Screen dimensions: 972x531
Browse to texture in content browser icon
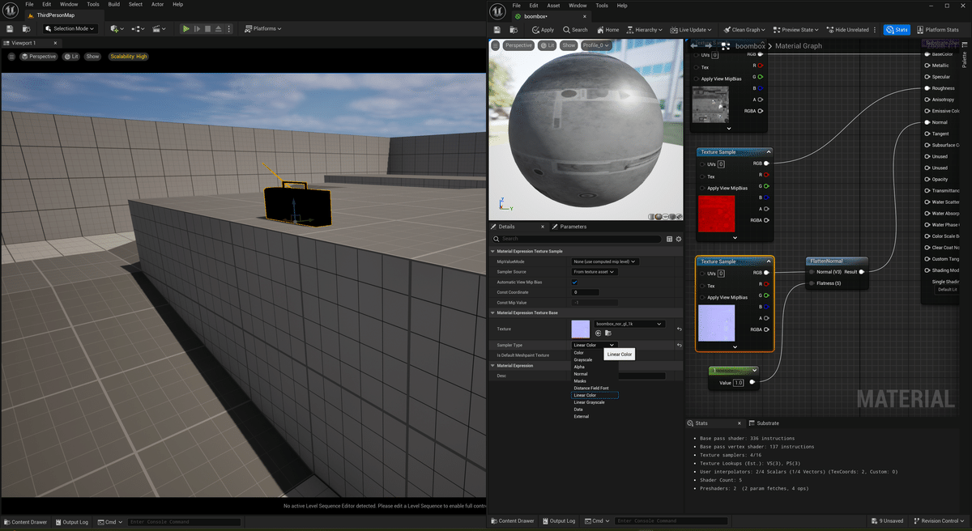(x=607, y=333)
